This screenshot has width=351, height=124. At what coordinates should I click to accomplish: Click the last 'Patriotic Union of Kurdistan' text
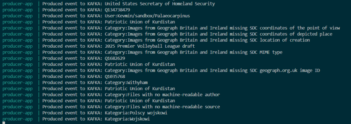(x=140, y=100)
